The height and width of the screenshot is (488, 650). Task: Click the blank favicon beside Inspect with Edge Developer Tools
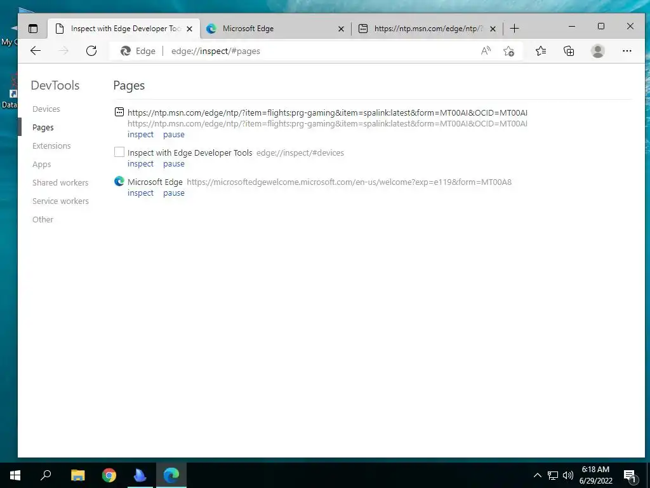click(x=119, y=152)
